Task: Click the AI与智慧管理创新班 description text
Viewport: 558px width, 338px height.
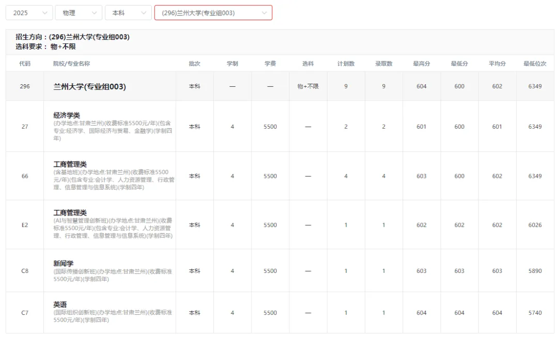Action: [113, 228]
